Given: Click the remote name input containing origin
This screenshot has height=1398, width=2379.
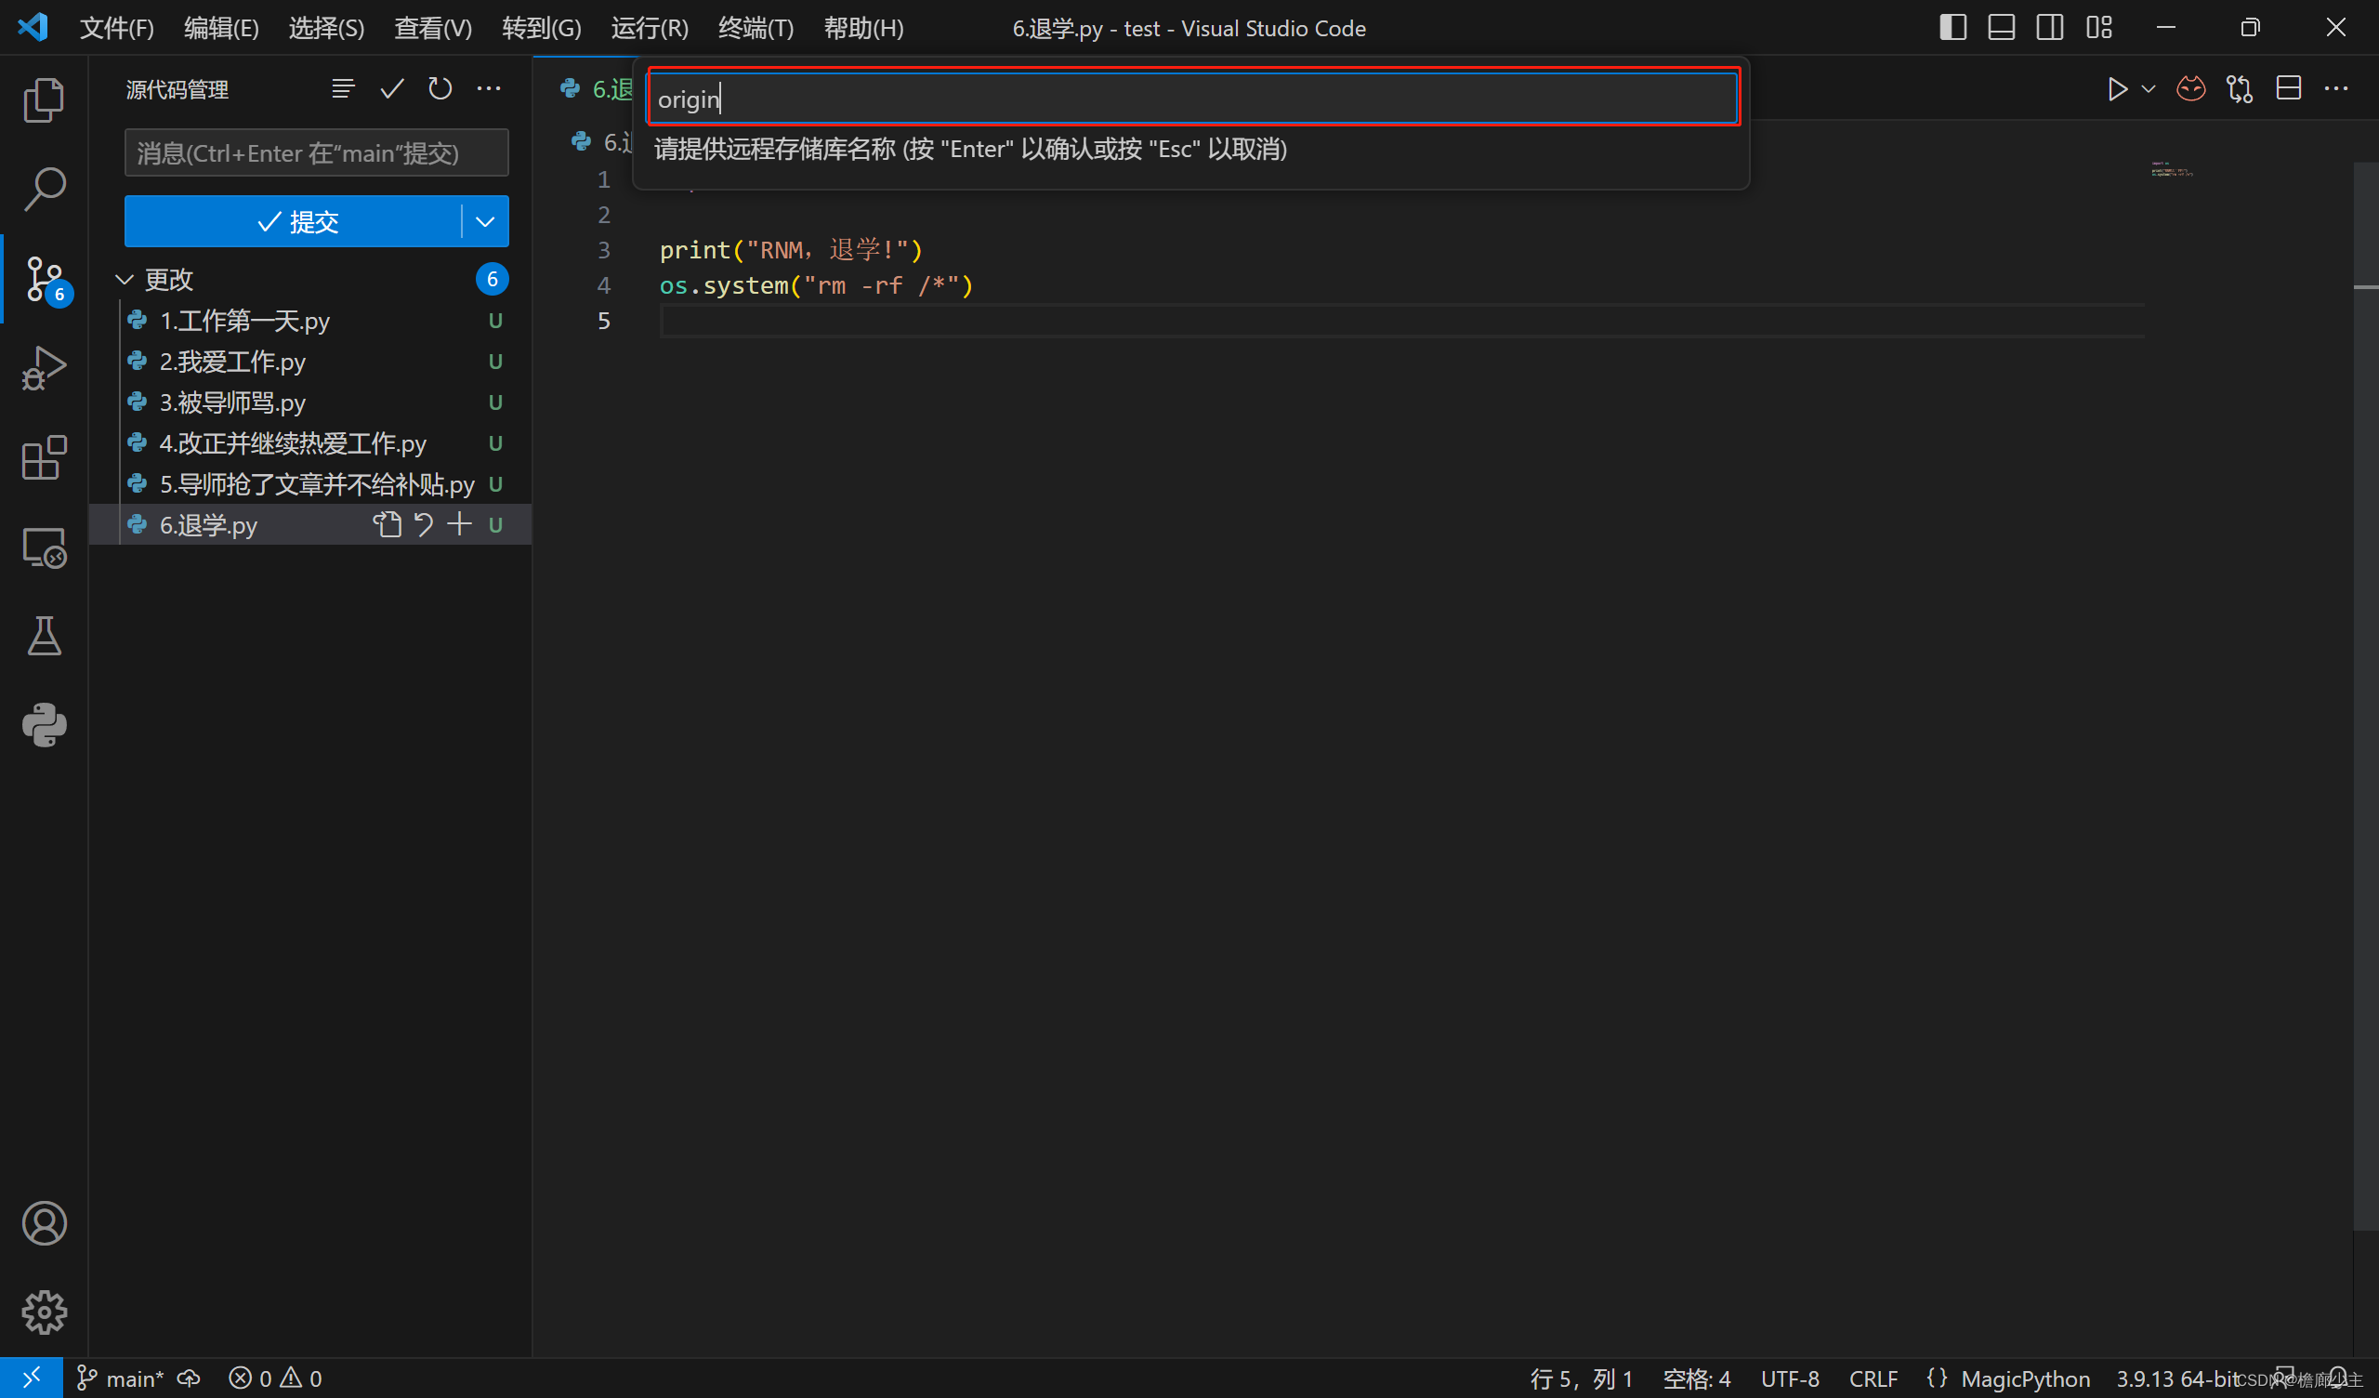Looking at the screenshot, I should click(1194, 99).
